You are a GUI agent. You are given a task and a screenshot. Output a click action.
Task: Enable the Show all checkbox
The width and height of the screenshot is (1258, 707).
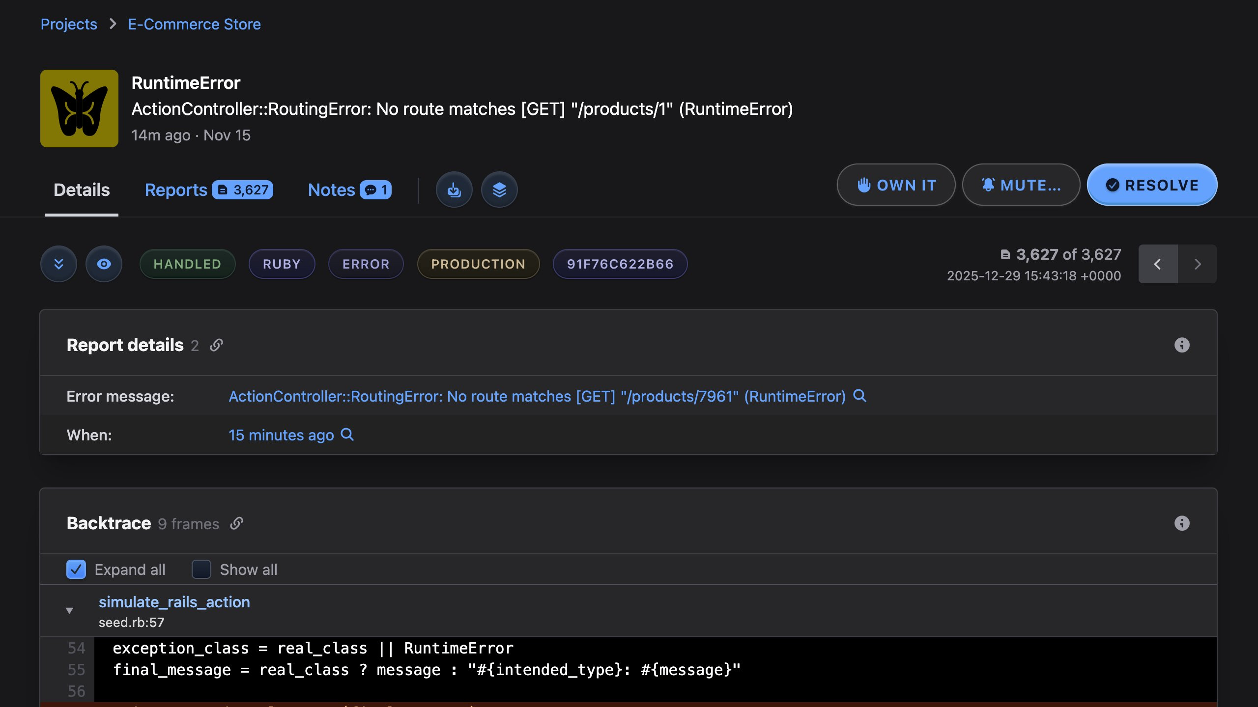201,570
